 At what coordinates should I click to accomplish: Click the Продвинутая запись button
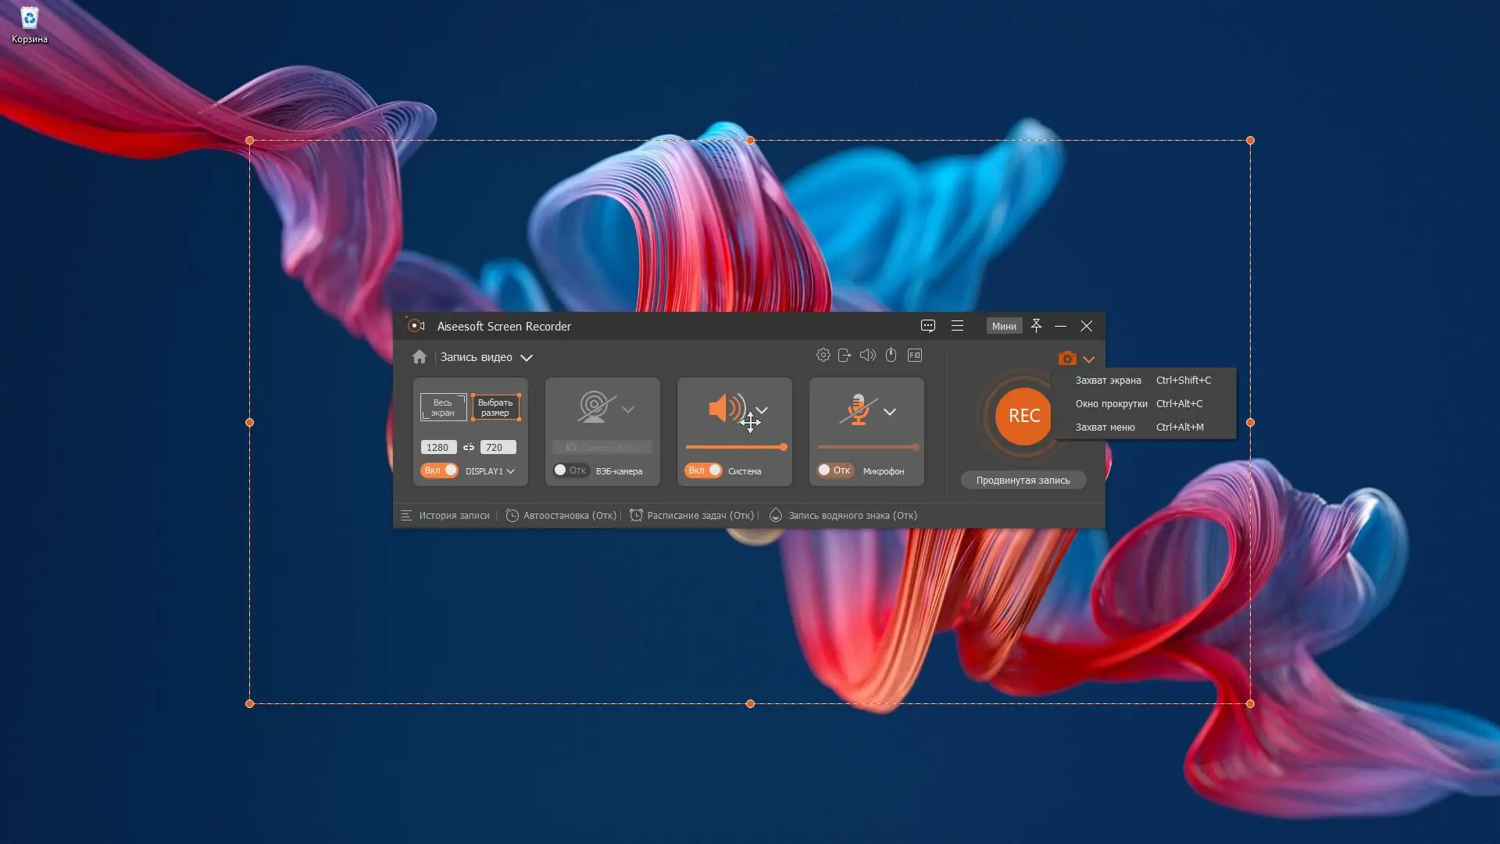pyautogui.click(x=1023, y=481)
